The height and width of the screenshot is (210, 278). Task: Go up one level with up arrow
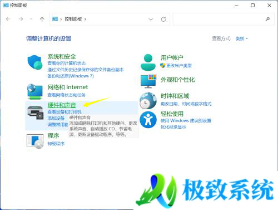point(42,19)
